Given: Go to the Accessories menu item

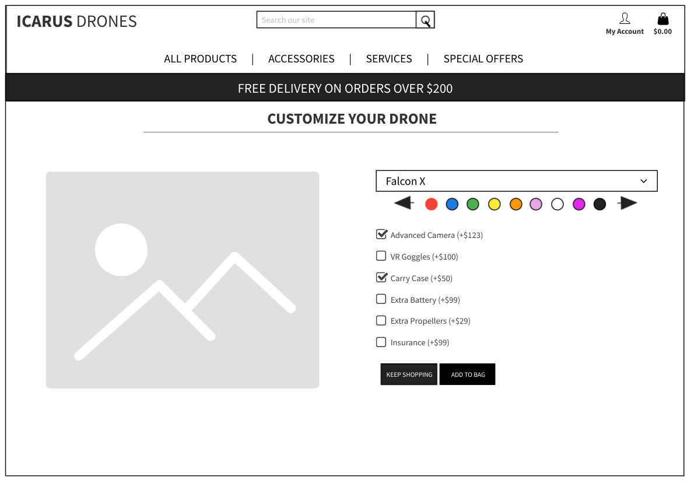Looking at the screenshot, I should [x=301, y=59].
